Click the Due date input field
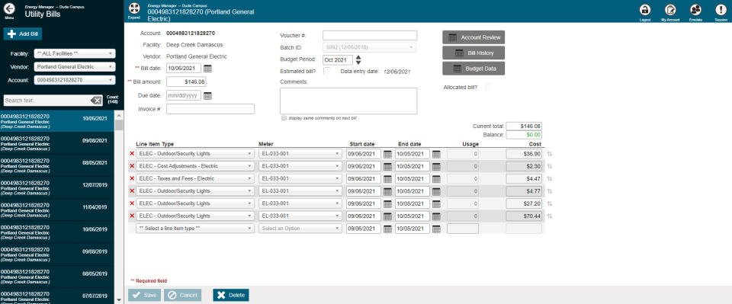 184,95
